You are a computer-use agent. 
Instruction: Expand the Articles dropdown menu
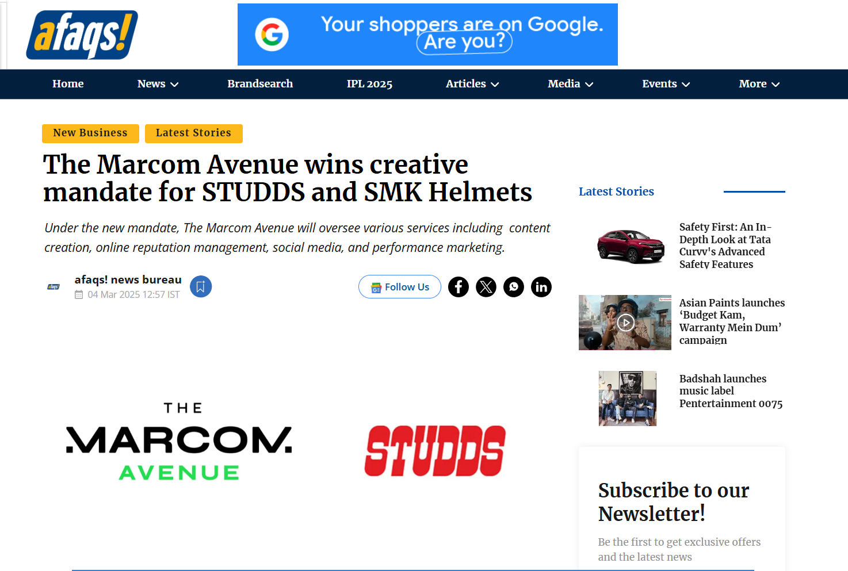coord(472,84)
